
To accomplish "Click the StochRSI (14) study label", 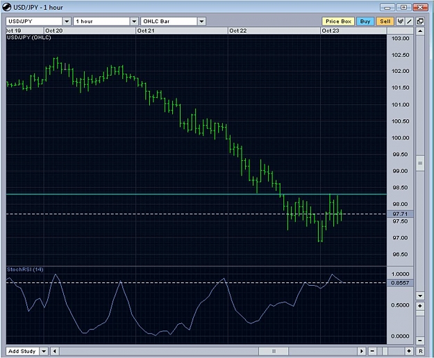I will tap(25, 269).
